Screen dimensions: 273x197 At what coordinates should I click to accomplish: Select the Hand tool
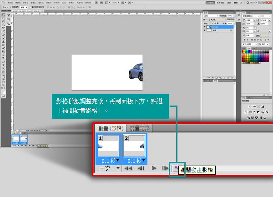(3, 82)
